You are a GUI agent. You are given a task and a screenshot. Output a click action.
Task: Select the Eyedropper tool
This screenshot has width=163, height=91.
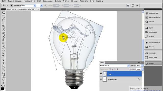[x=3, y=29]
